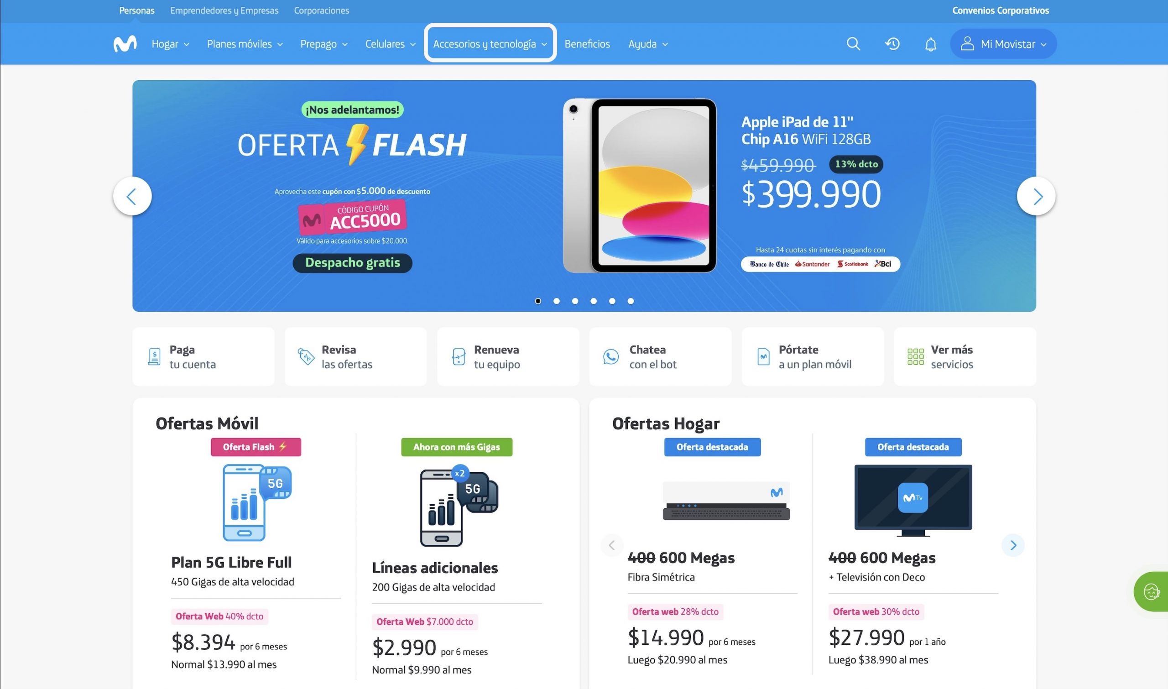The height and width of the screenshot is (689, 1168).
Task: Click the Paga tu cuenta bill icon
Action: 154,356
